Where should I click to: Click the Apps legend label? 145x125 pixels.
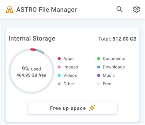tap(69, 59)
